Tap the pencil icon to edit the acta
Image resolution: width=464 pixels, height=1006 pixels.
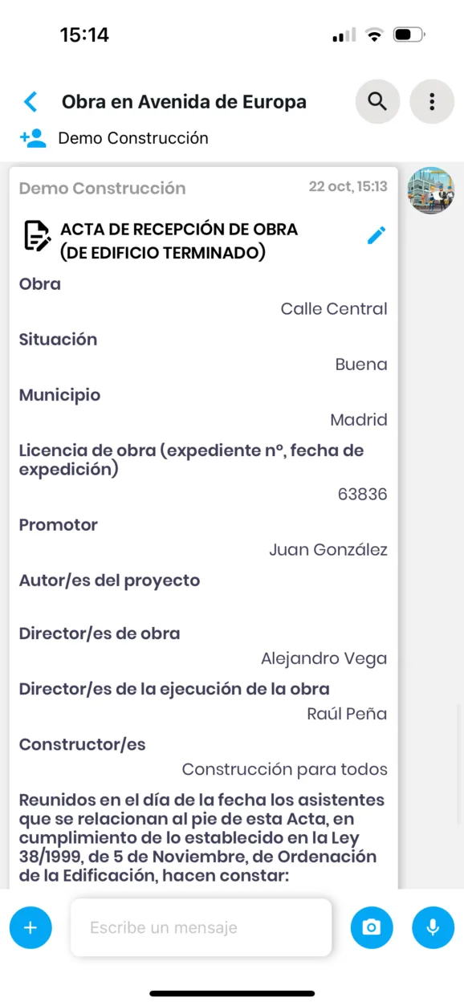click(x=376, y=235)
